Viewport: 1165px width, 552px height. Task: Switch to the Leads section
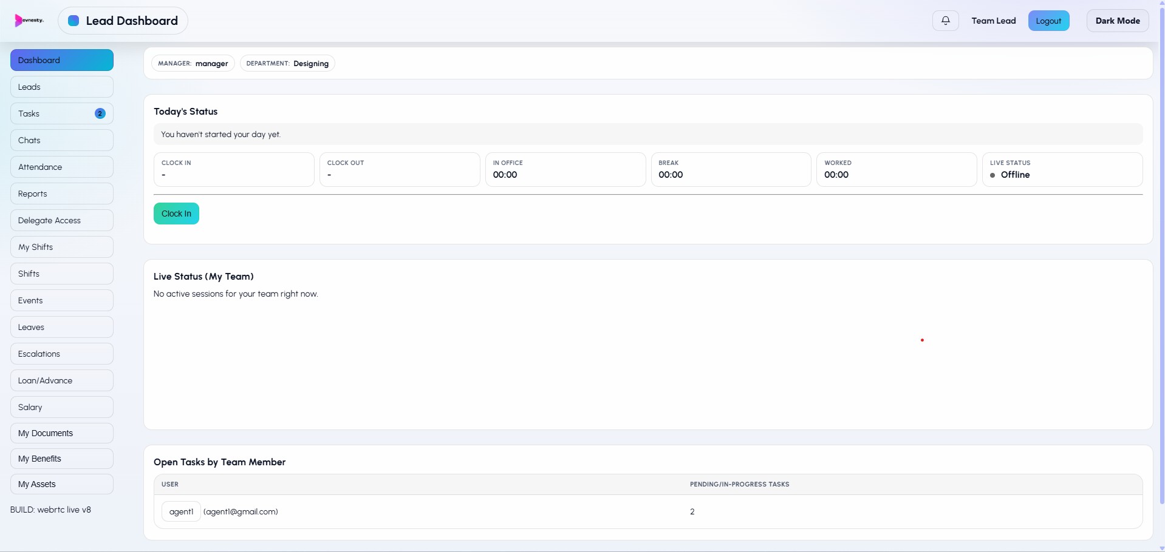(61, 87)
